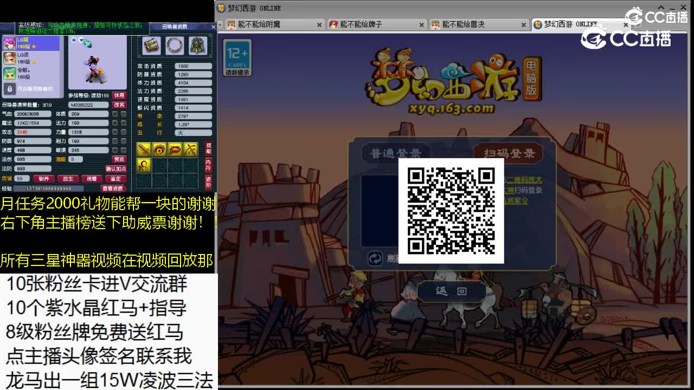This screenshot has height=390, width=694.
Task: Increase 法力 with its plus button
Action: point(115,123)
